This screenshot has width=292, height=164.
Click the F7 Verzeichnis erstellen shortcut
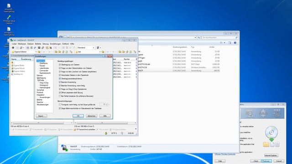tap(84, 129)
